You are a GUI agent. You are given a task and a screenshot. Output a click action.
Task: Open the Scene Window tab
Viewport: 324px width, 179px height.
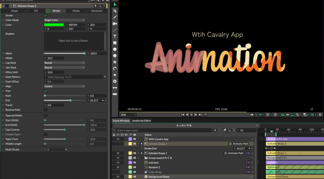[x=121, y=121]
